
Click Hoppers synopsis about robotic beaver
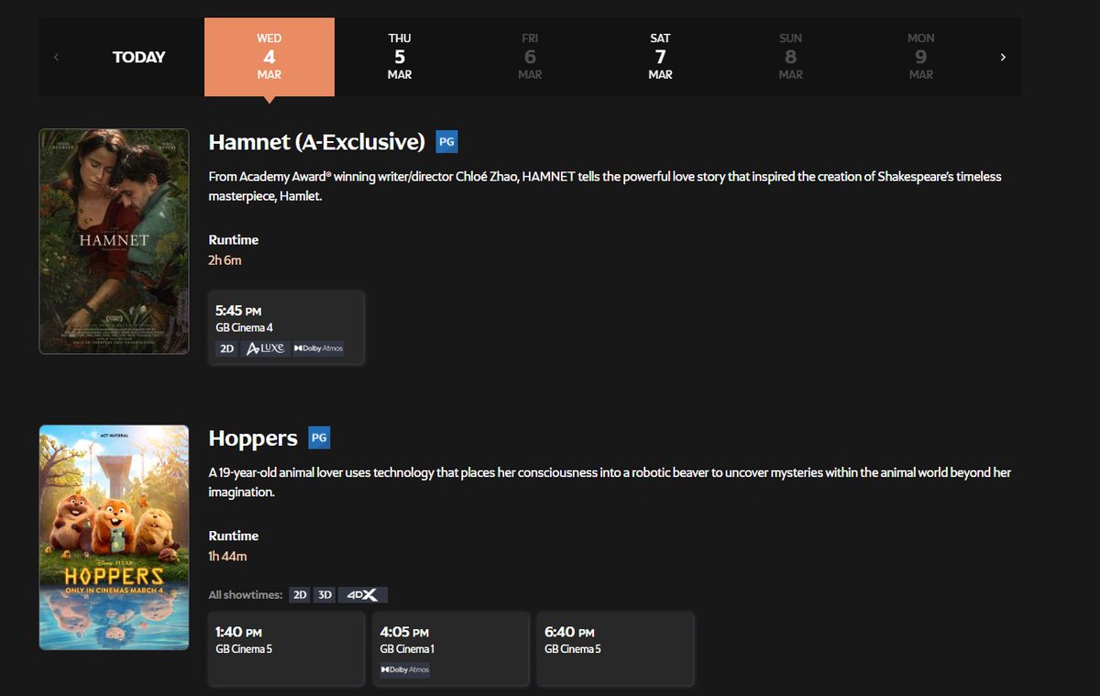(x=610, y=482)
